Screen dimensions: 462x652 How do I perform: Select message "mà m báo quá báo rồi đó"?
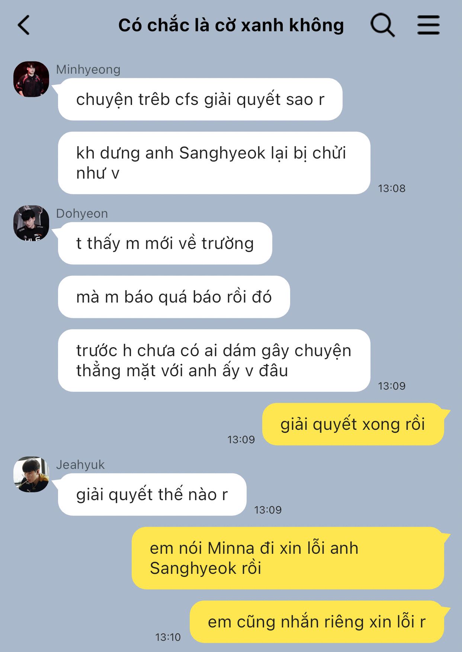(174, 297)
